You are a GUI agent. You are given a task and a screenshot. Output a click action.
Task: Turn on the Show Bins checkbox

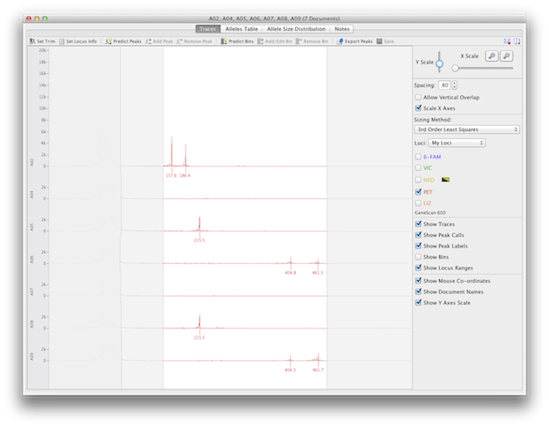(417, 256)
